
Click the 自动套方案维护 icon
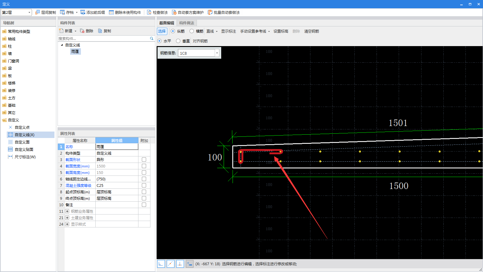click(x=174, y=12)
